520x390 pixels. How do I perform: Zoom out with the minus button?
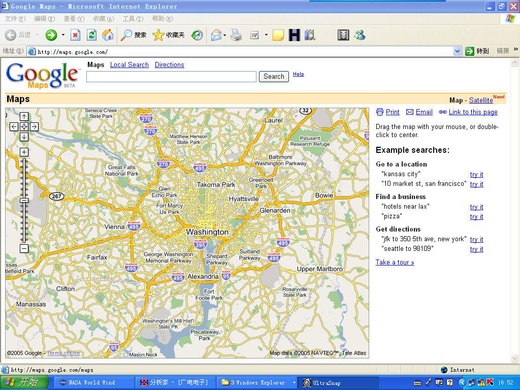point(24,248)
